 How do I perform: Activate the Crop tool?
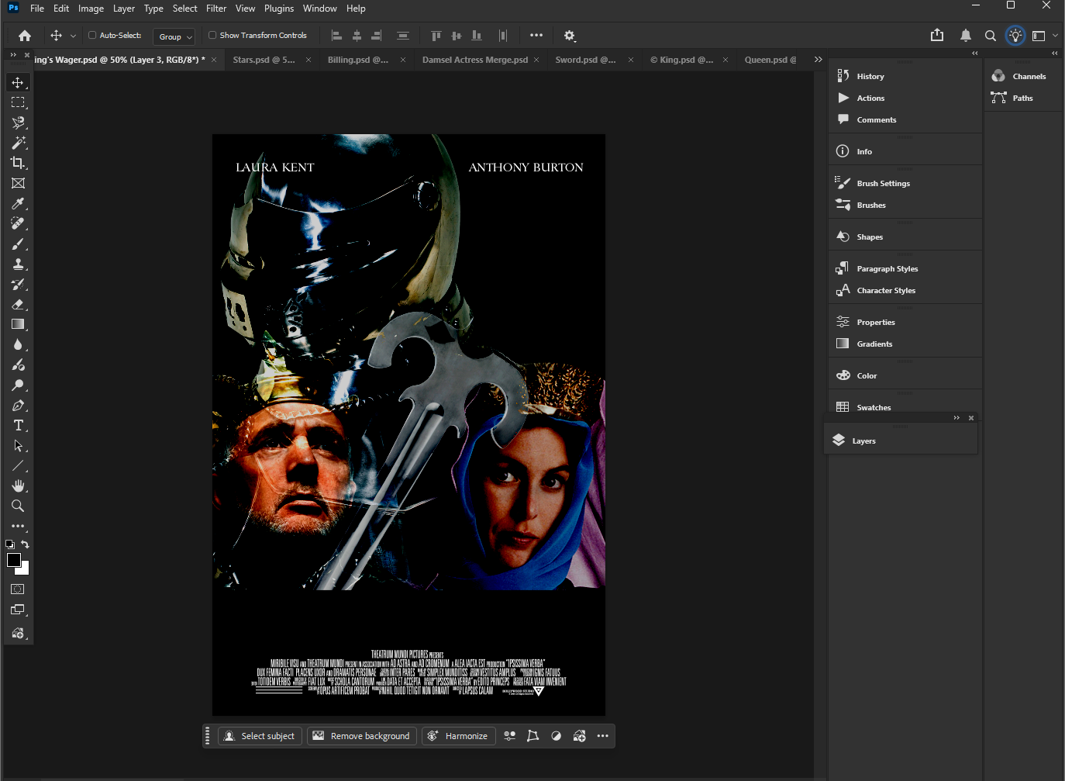tap(17, 163)
